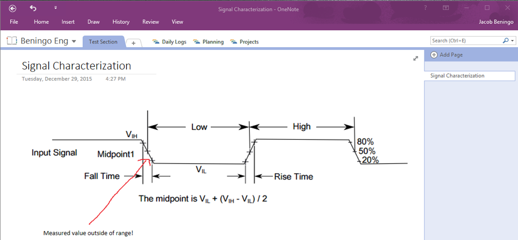Screen dimensions: 518x240
Task: Create a new section with plus tab
Action: tap(133, 43)
